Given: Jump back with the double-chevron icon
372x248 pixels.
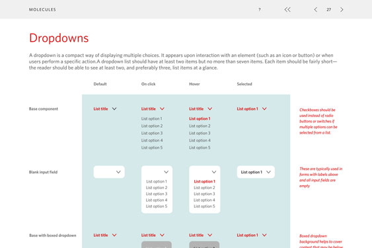Looking at the screenshot, I should 287,9.
